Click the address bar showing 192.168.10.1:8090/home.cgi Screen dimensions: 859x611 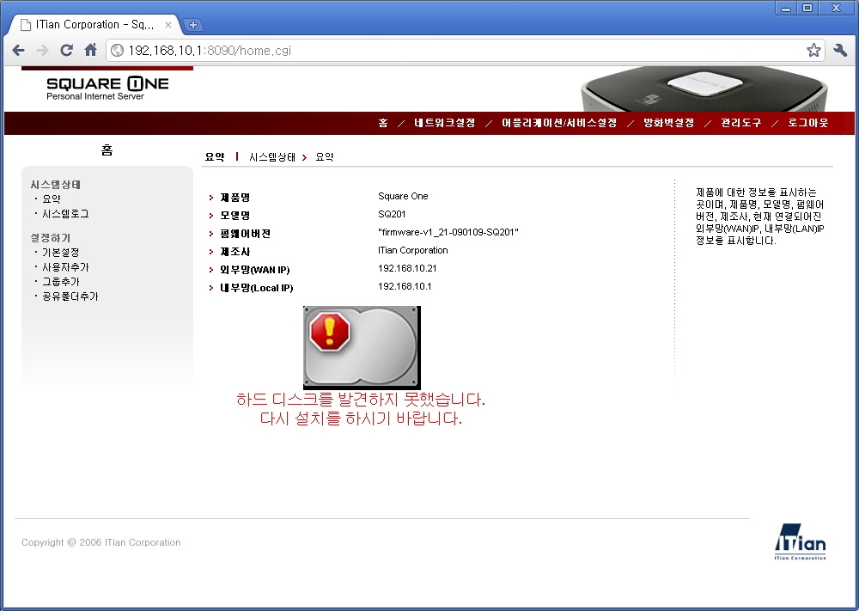(x=465, y=51)
